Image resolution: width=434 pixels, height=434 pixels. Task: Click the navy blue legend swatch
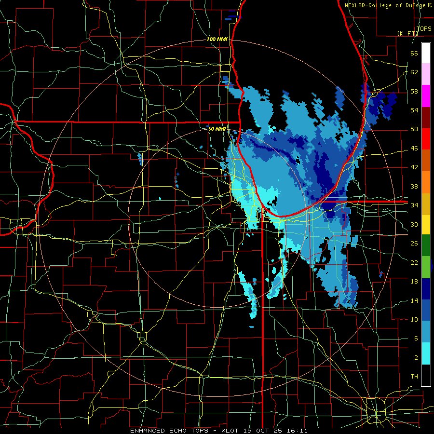[426, 289]
